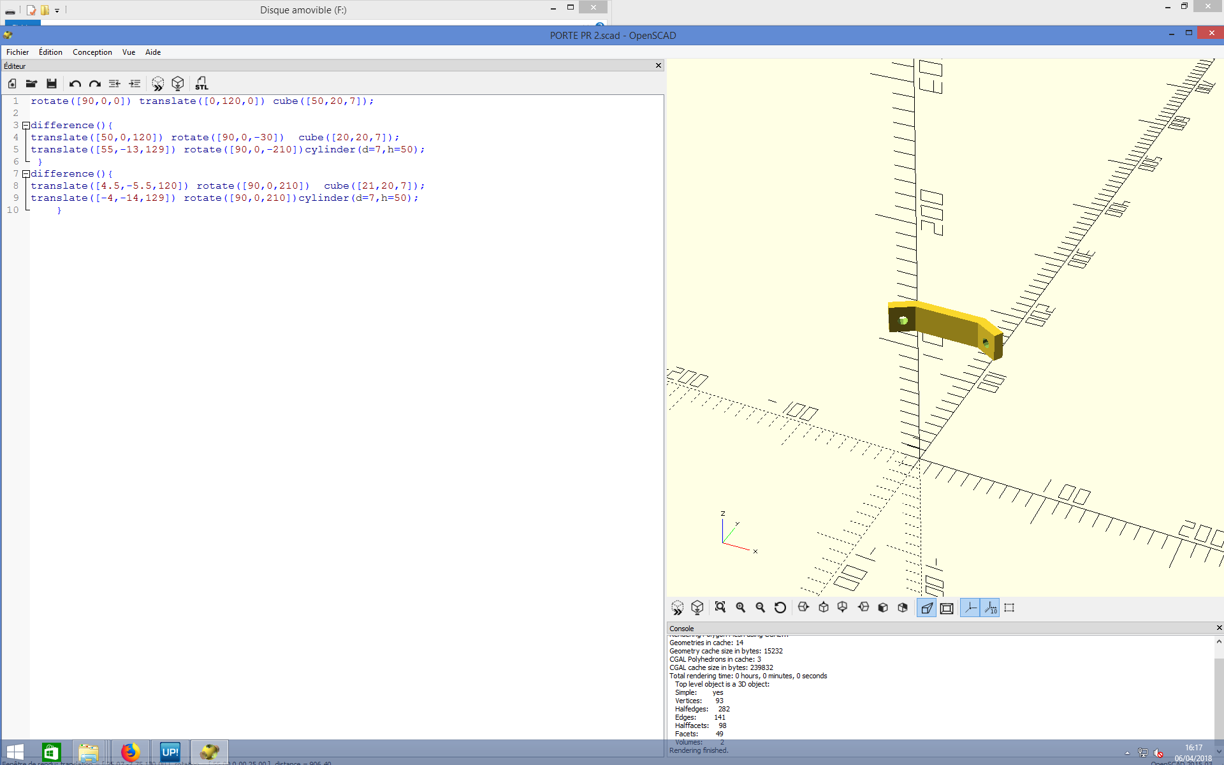Click Render in the editor toolbar
Viewport: 1224px width, 765px height.
click(x=178, y=84)
